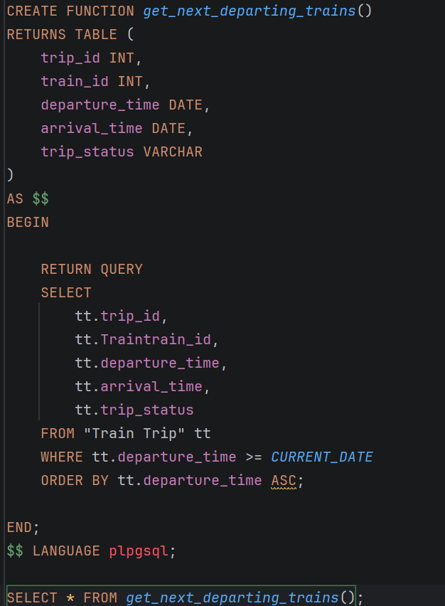Place cursor on the BEGIN keyword
Image resolution: width=445 pixels, height=606 pixels.
click(28, 222)
